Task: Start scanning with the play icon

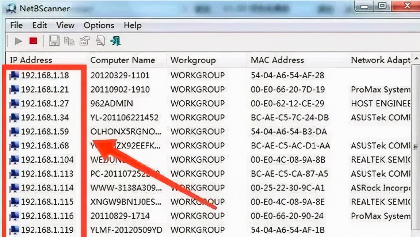Action: click(18, 41)
